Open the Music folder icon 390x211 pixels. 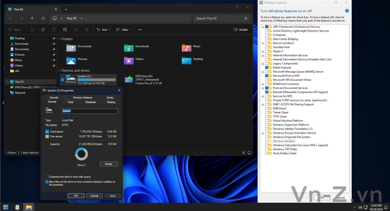[x=186, y=48]
